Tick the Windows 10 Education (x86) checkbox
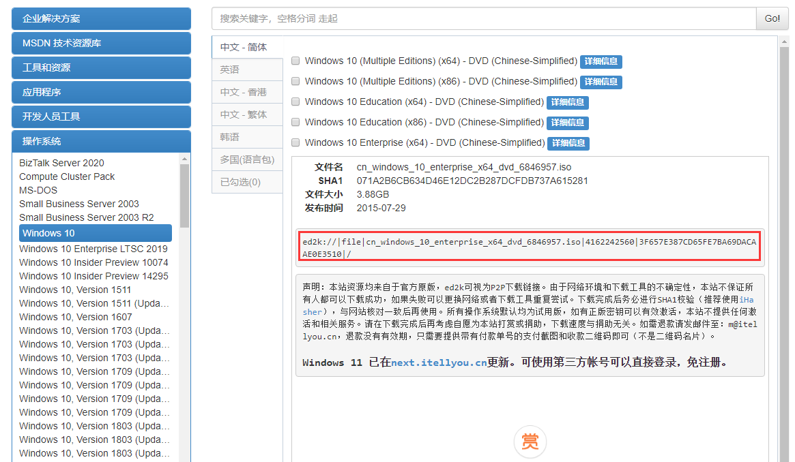This screenshot has height=462, width=795. [x=295, y=123]
